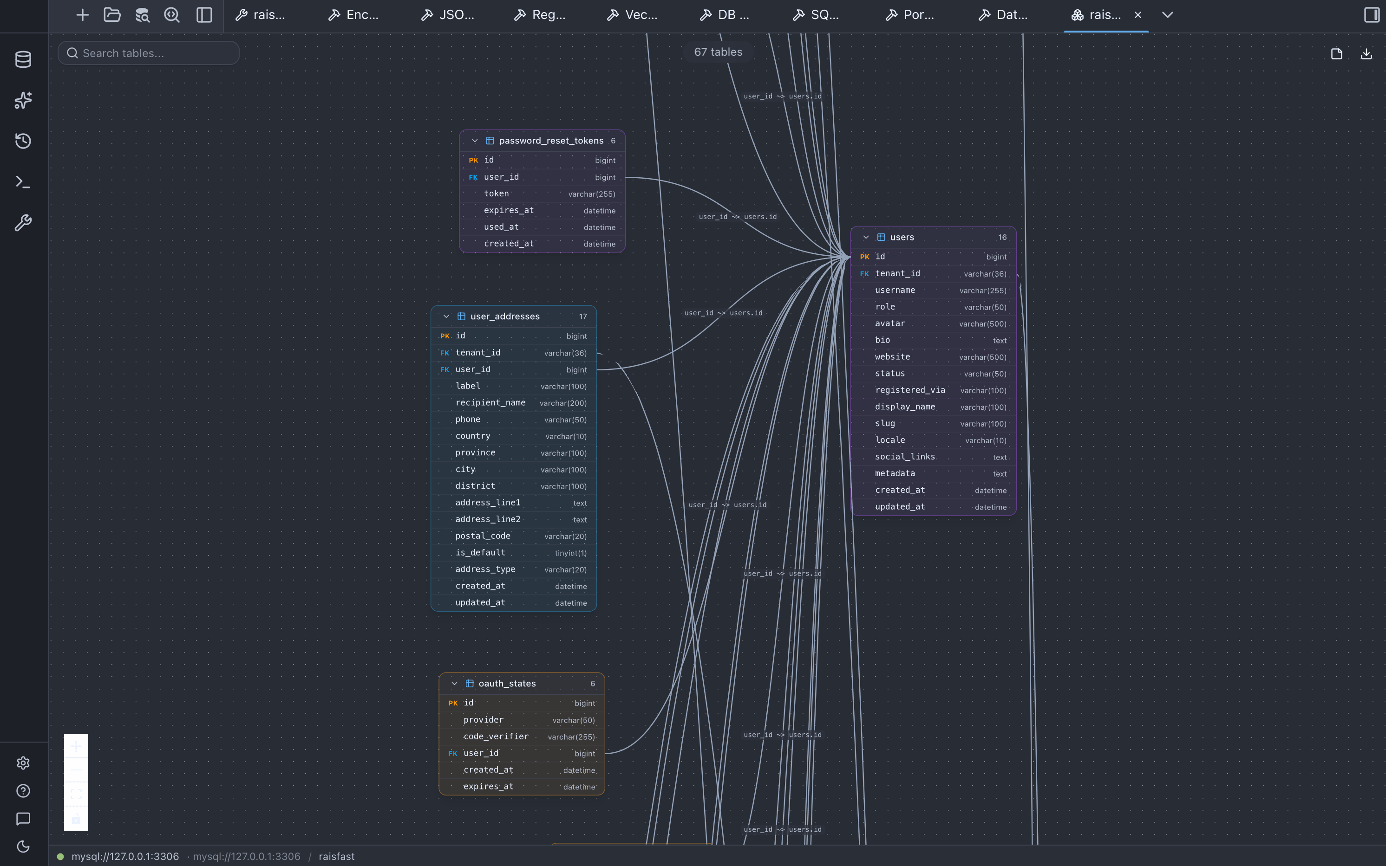Viewport: 1386px width, 866px height.
Task: Collapse the user_addresses table
Action: coord(446,317)
